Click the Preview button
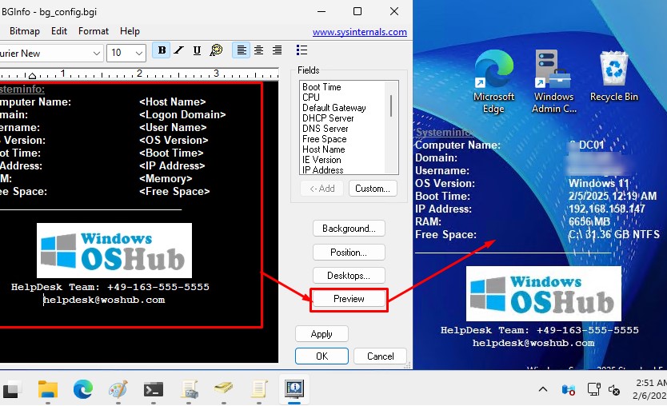Screen dimensions: 667x406 (x=349, y=299)
